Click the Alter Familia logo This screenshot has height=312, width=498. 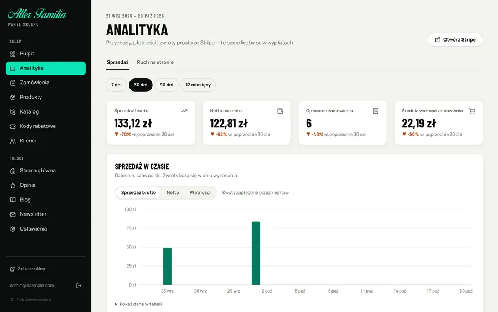coord(37,14)
